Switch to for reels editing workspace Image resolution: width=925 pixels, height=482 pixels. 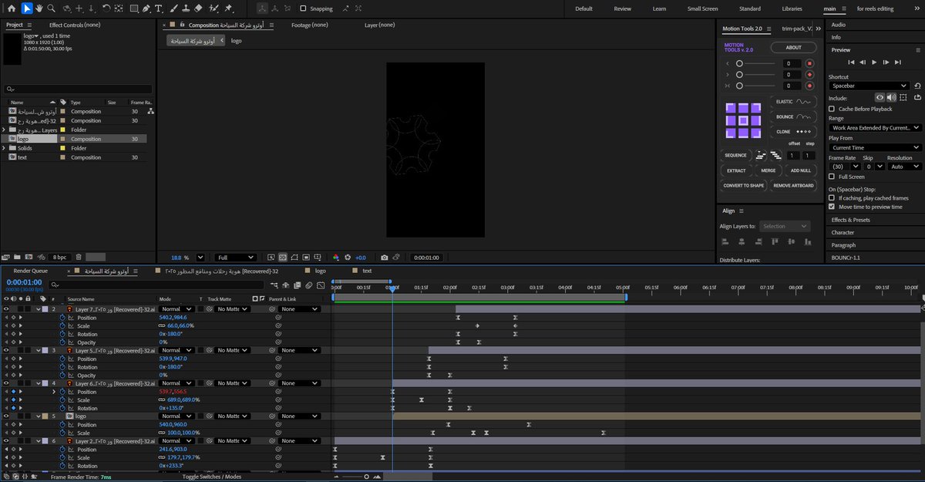(875, 8)
